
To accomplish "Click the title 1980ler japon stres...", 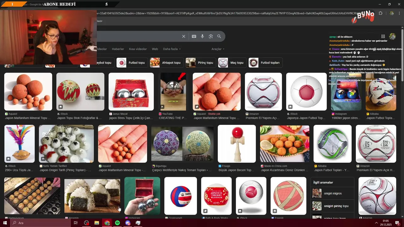I will coord(346,118).
